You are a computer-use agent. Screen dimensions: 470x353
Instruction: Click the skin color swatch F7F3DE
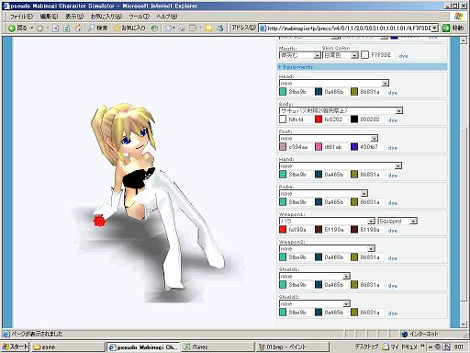coord(364,55)
